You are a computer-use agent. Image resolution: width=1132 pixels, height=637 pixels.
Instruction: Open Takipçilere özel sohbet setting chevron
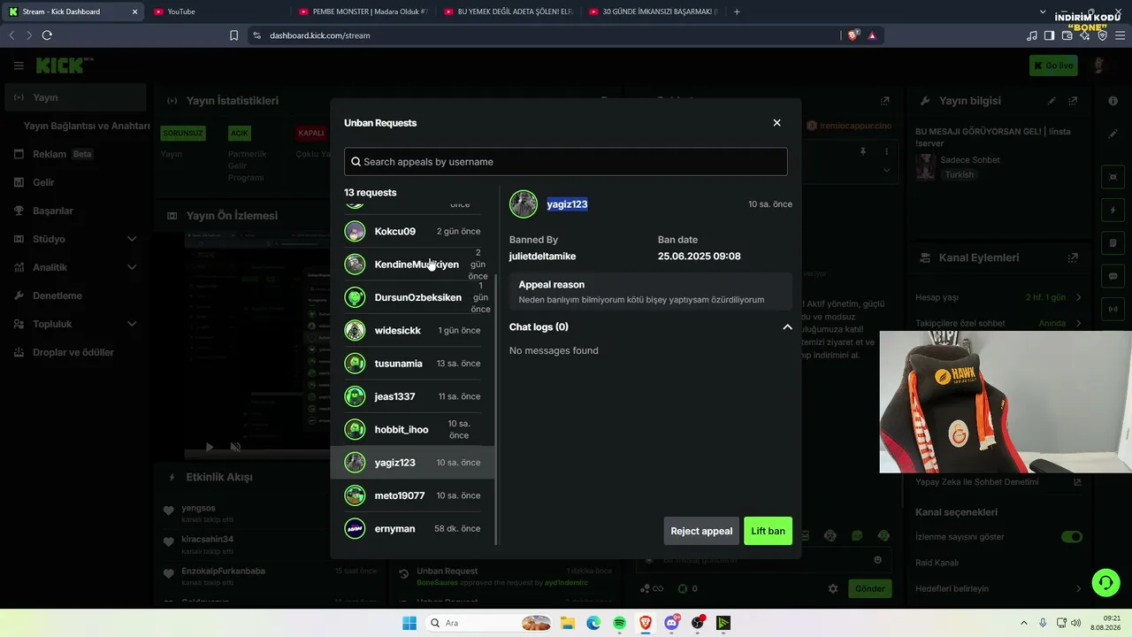coord(1079,323)
